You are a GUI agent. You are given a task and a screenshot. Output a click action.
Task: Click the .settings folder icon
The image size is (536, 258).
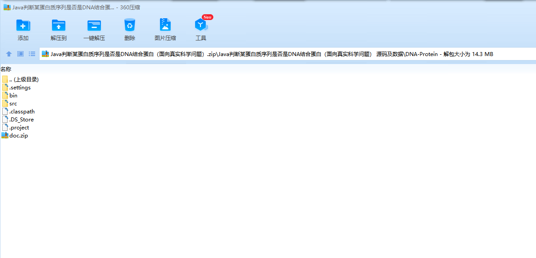tap(5, 87)
